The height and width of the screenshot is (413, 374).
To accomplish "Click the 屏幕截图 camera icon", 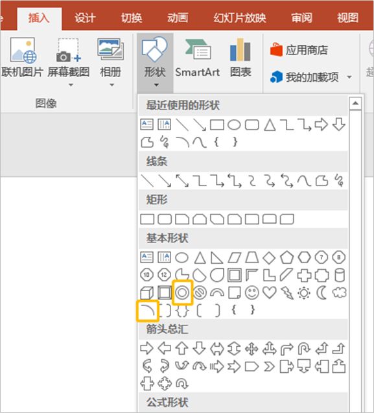I will point(69,51).
